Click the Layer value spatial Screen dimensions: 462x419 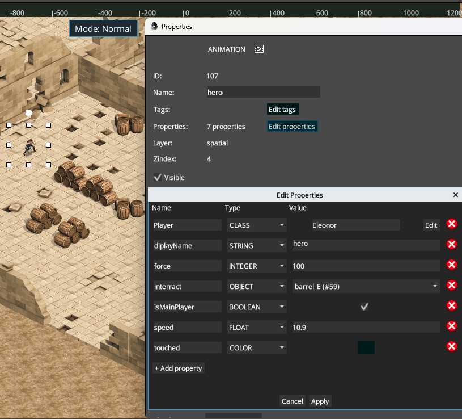tap(217, 143)
